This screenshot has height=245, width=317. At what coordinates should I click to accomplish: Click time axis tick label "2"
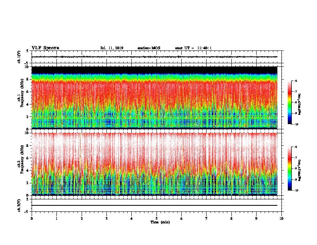pyautogui.click(x=82, y=219)
